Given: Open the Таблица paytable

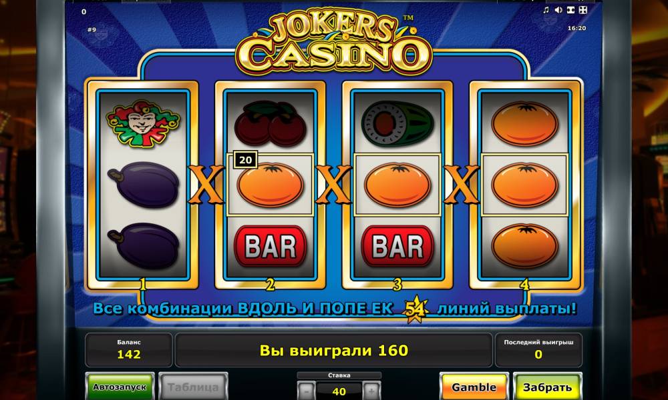Looking at the screenshot, I should pyautogui.click(x=193, y=387).
